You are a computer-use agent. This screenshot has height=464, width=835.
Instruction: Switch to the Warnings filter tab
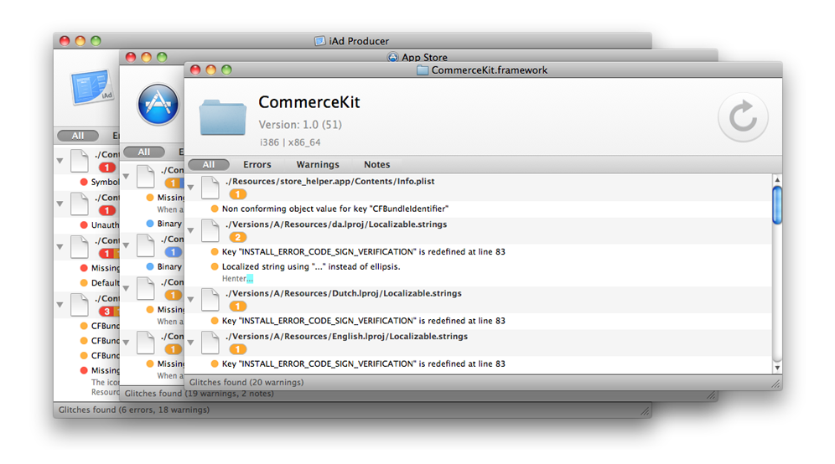(318, 164)
